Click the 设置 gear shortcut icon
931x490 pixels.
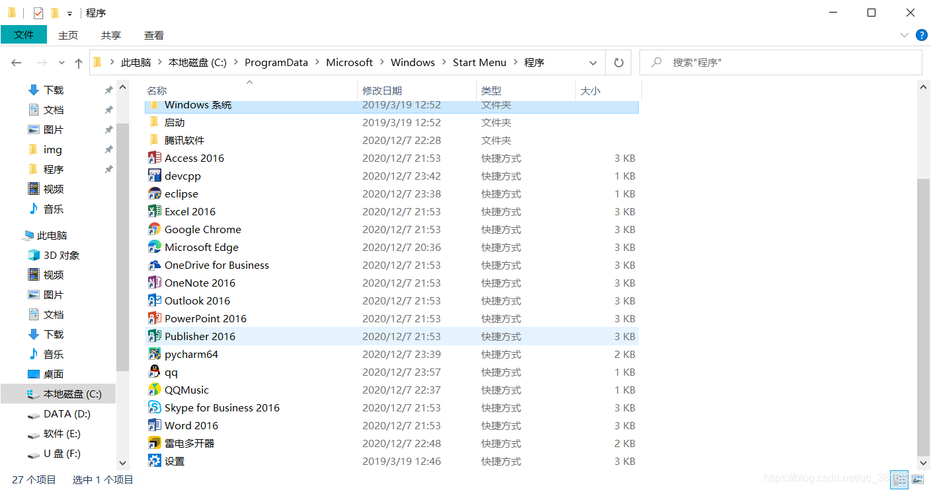click(x=155, y=461)
